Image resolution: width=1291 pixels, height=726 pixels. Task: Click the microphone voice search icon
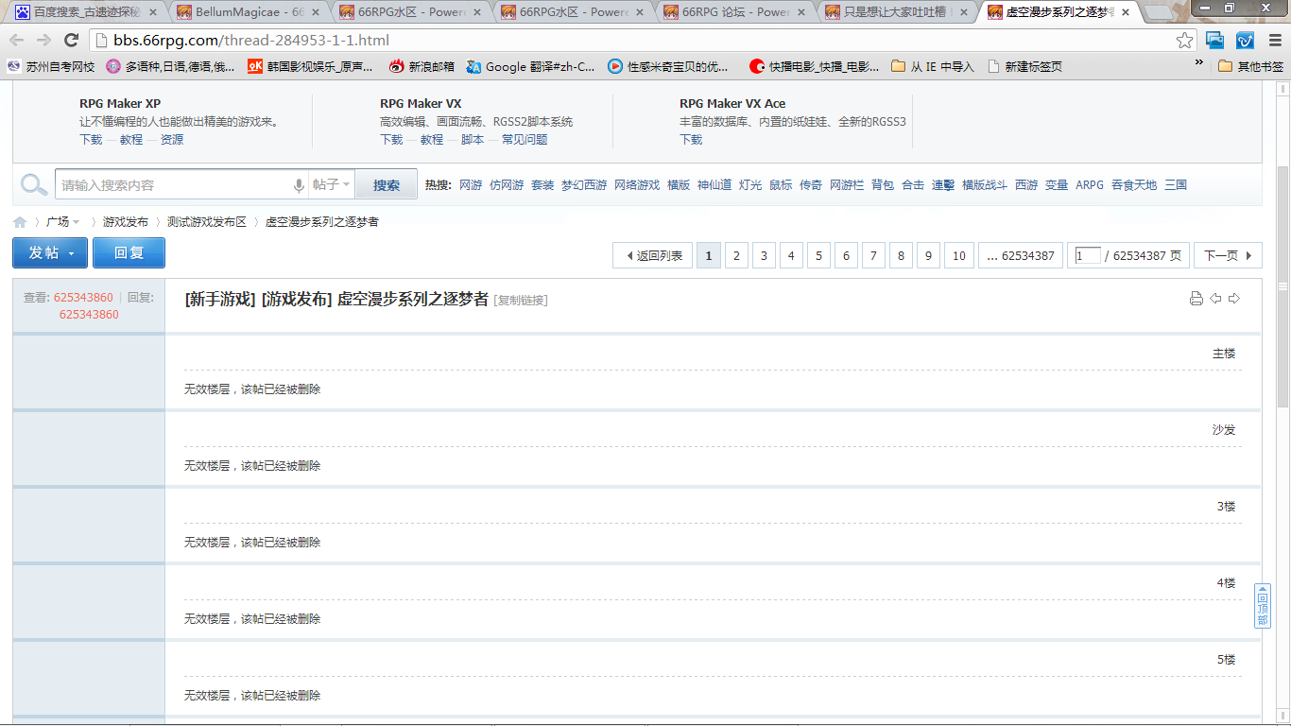(299, 185)
